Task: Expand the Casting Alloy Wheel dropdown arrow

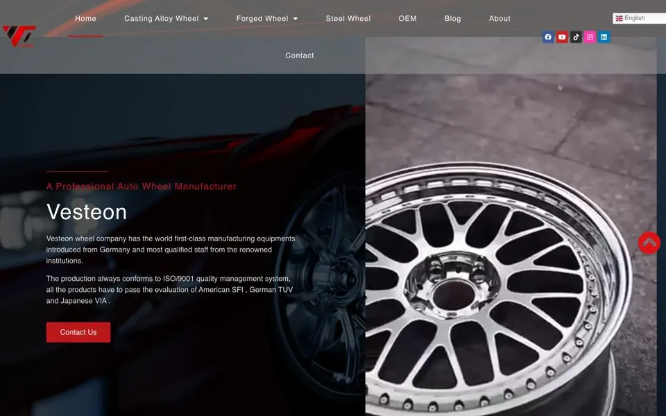Action: (x=206, y=19)
